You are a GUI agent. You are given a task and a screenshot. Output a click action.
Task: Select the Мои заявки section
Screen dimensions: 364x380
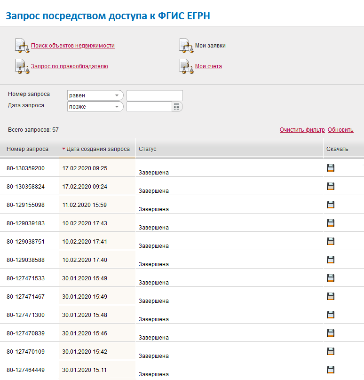pos(210,46)
